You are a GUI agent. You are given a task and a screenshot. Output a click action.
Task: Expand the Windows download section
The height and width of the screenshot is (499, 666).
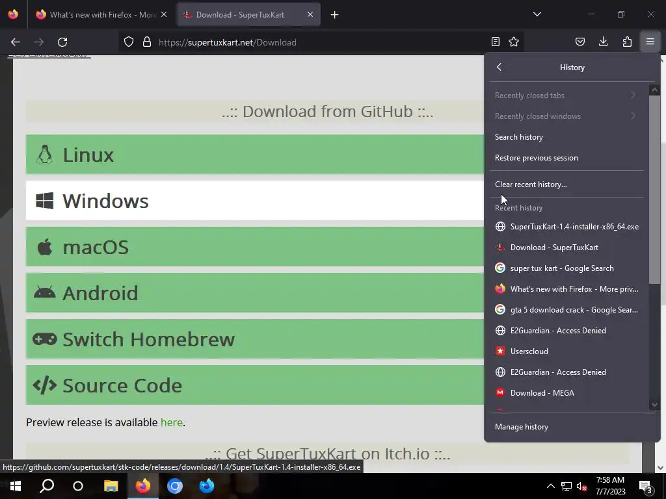pos(255,201)
